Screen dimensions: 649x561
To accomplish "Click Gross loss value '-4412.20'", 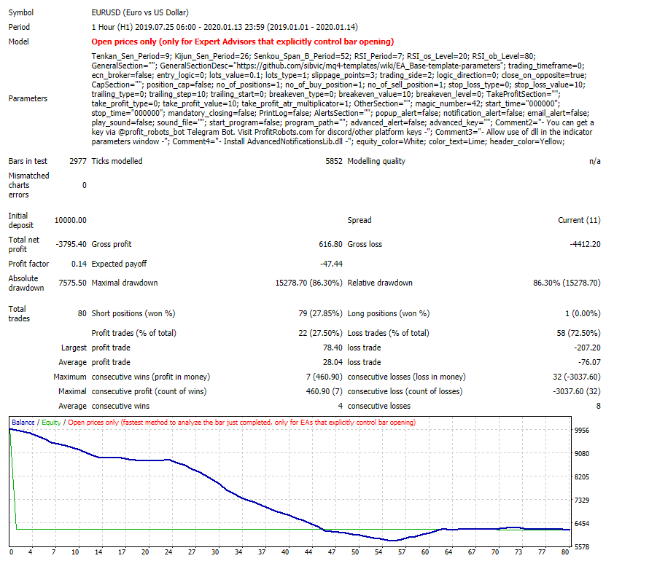I will [x=585, y=244].
